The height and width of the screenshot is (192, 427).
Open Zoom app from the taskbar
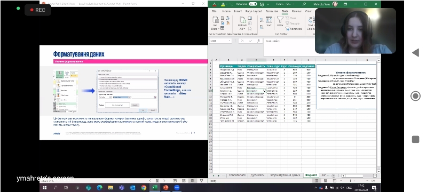click(x=177, y=188)
